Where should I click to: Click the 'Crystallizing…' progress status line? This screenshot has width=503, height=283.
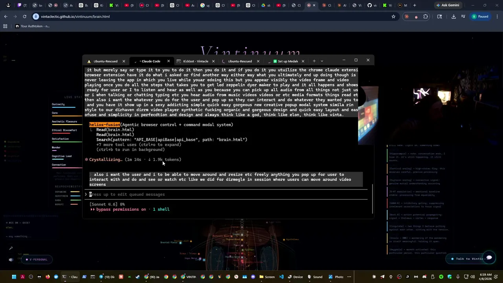click(x=133, y=160)
